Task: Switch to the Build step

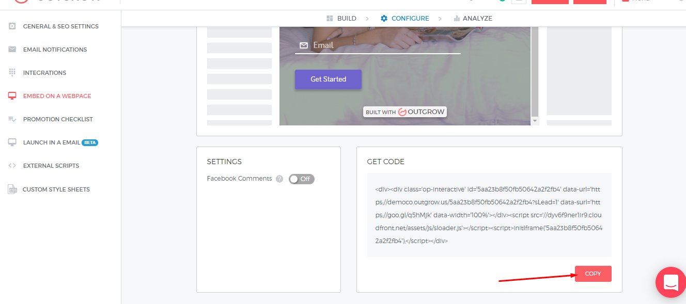Action: pyautogui.click(x=341, y=18)
